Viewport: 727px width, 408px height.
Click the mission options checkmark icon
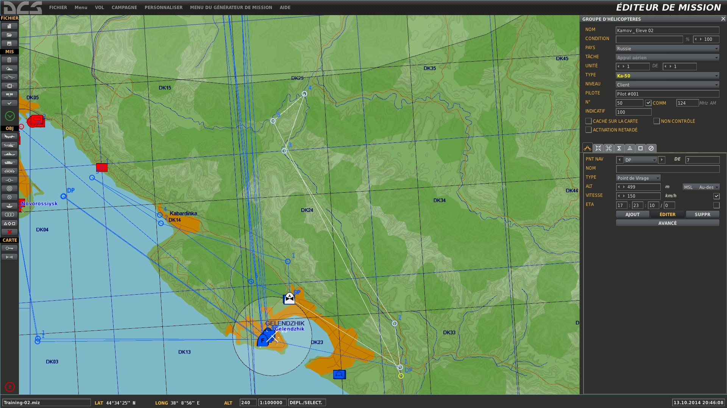pos(9,103)
